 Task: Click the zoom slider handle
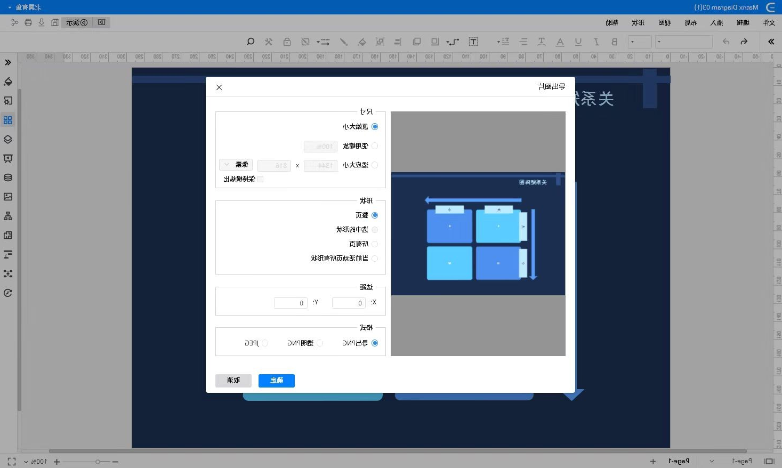pyautogui.click(x=98, y=462)
